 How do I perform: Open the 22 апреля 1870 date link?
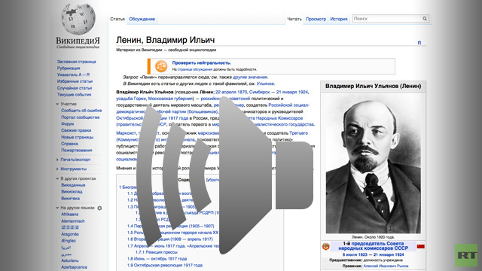click(231, 92)
